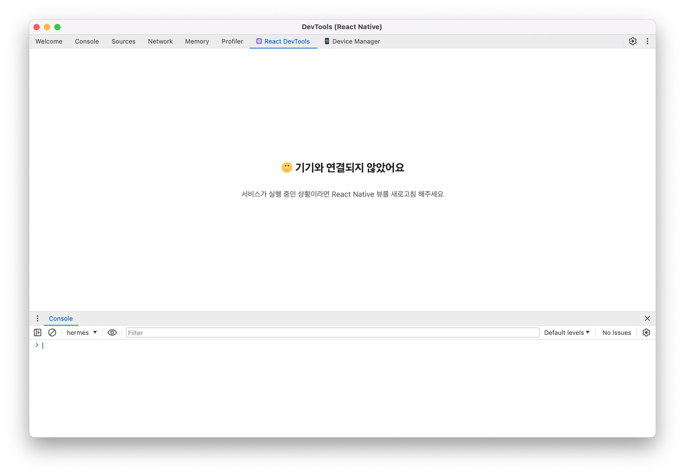Click the console sidebar panel icon
This screenshot has height=476, width=685.
pos(38,333)
